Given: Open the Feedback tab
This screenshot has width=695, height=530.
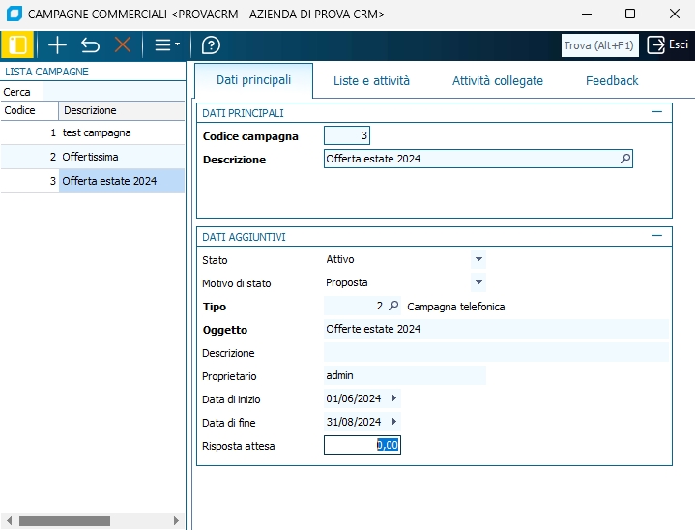Looking at the screenshot, I should point(611,81).
